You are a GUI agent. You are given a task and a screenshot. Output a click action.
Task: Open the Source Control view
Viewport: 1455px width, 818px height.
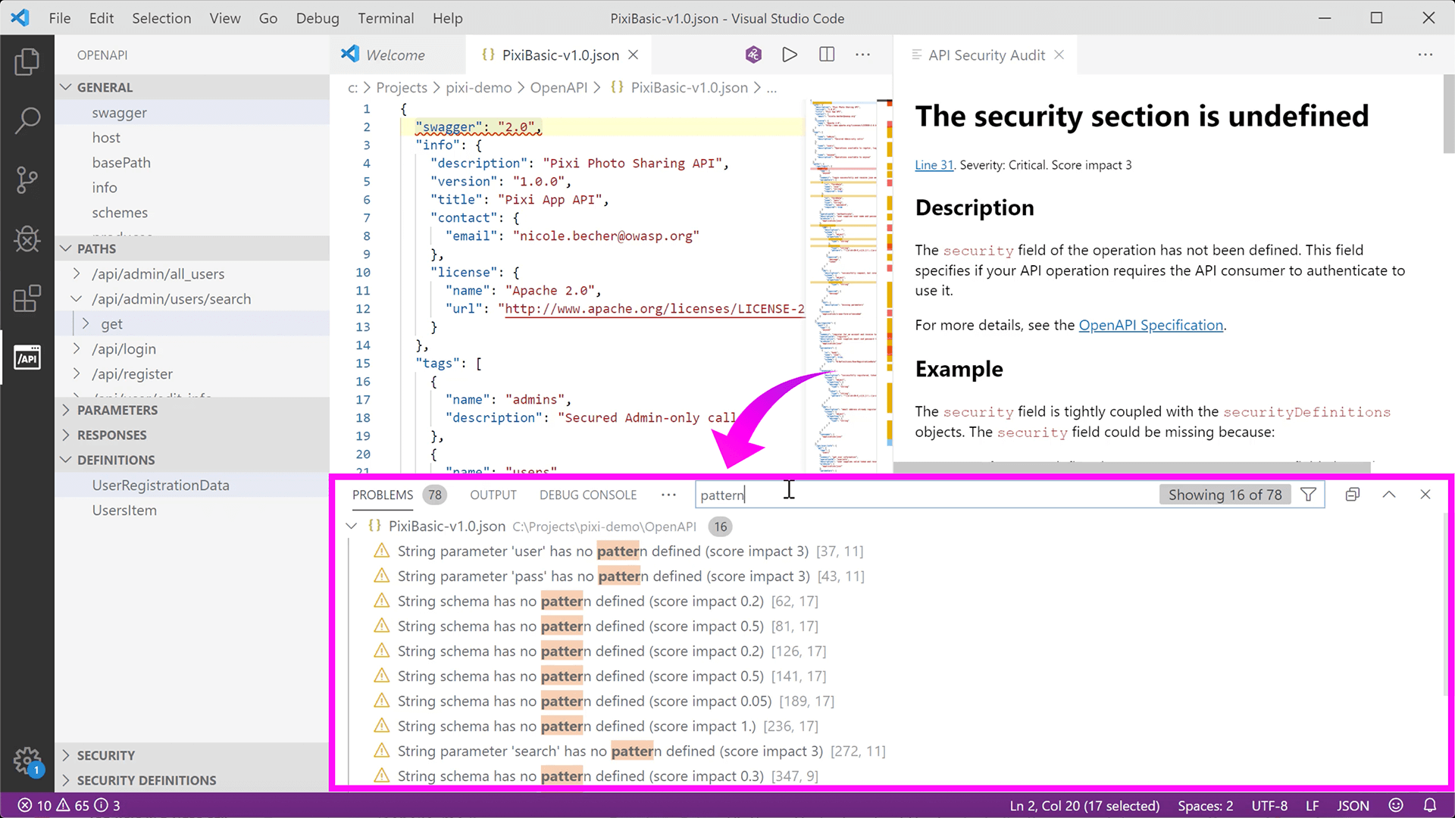coord(27,180)
